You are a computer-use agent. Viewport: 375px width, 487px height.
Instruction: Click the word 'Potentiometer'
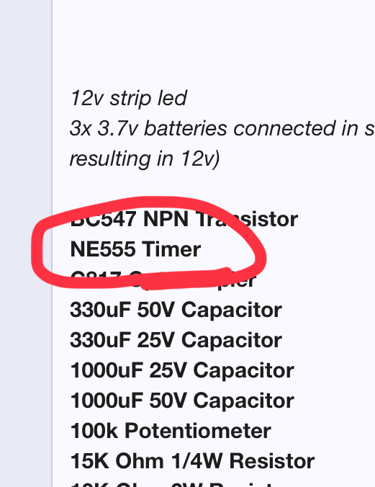click(x=198, y=431)
